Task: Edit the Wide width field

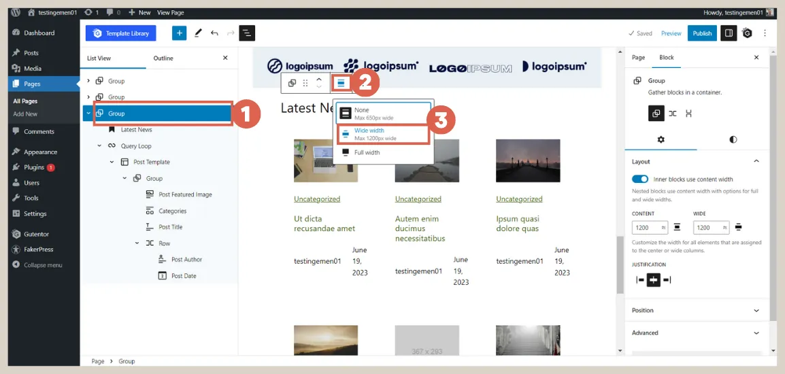Action: 712,228
